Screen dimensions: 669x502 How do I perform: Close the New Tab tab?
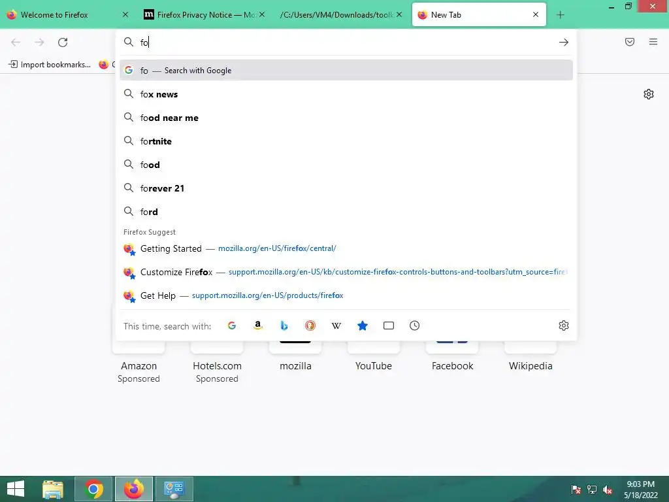(536, 14)
